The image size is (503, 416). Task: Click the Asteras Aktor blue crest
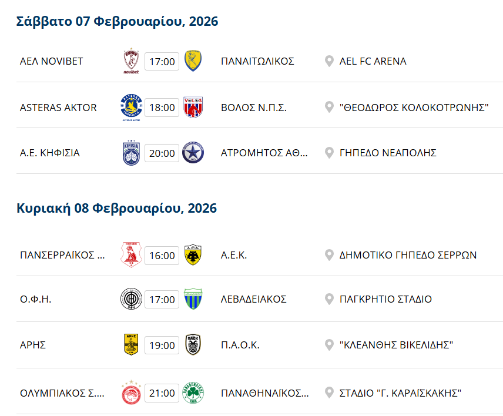[x=131, y=107]
